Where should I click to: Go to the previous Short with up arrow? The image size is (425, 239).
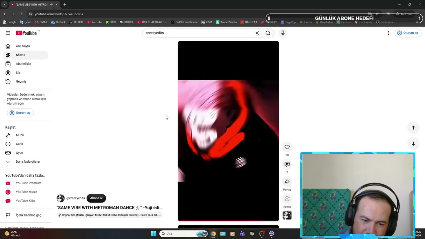click(413, 128)
